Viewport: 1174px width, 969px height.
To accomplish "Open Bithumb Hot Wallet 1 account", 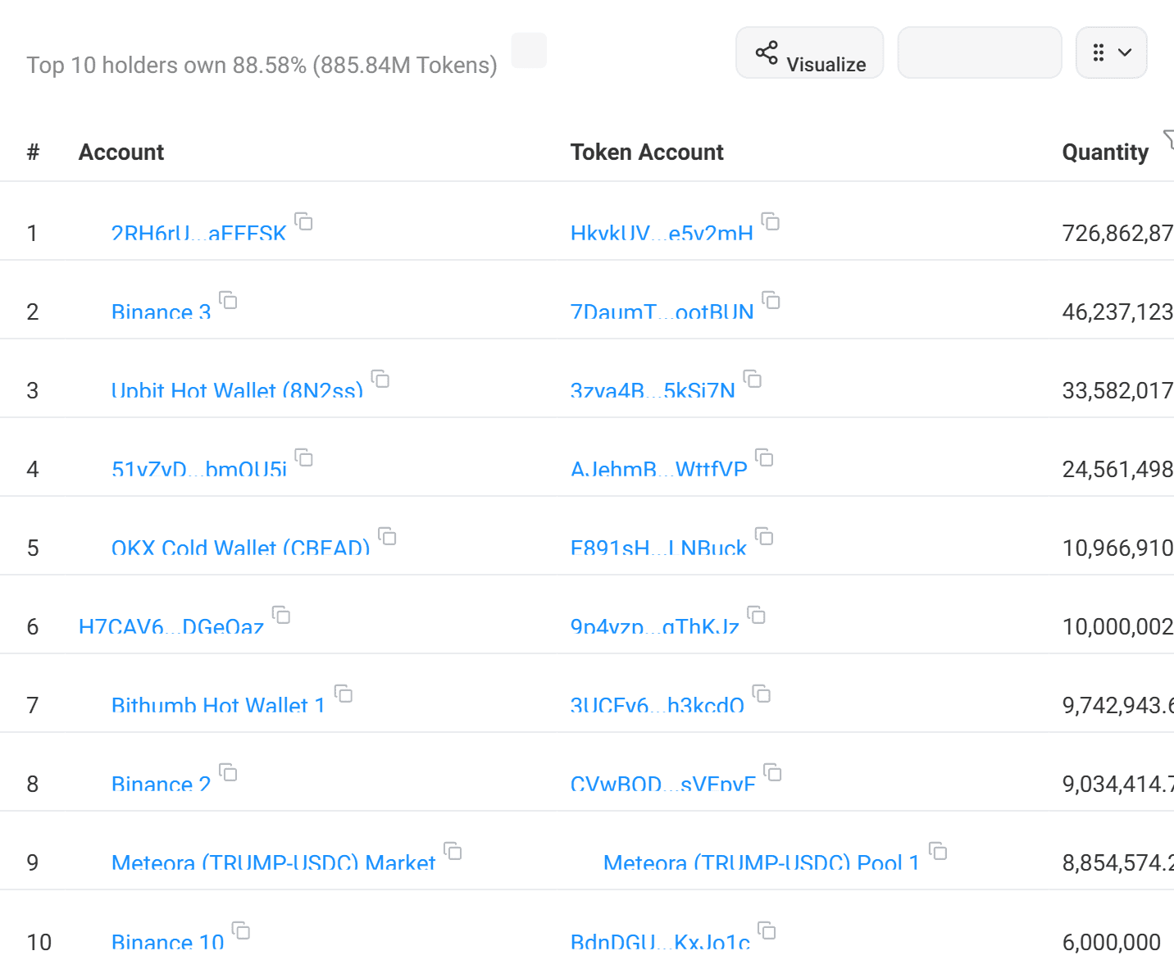I will coord(219,706).
